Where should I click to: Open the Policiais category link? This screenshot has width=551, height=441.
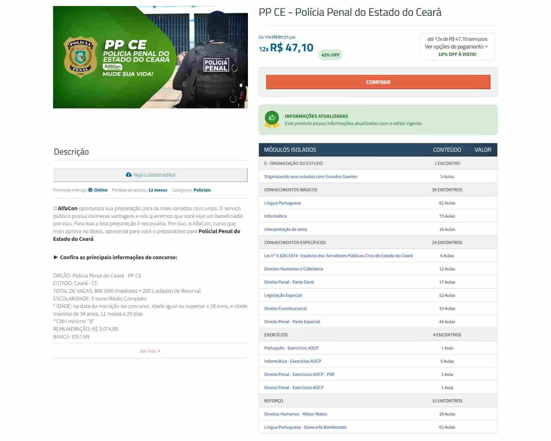202,190
